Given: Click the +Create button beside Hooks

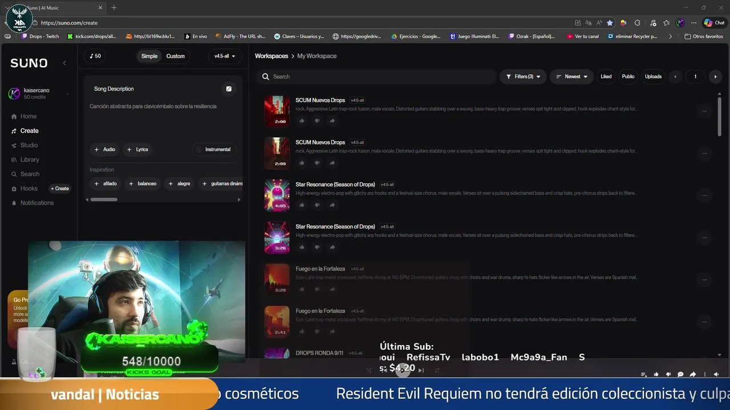Looking at the screenshot, I should tap(60, 188).
